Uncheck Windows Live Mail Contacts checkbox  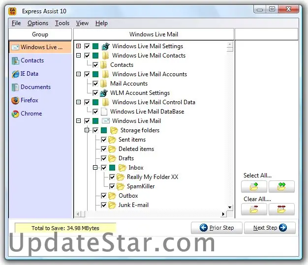pos(87,56)
